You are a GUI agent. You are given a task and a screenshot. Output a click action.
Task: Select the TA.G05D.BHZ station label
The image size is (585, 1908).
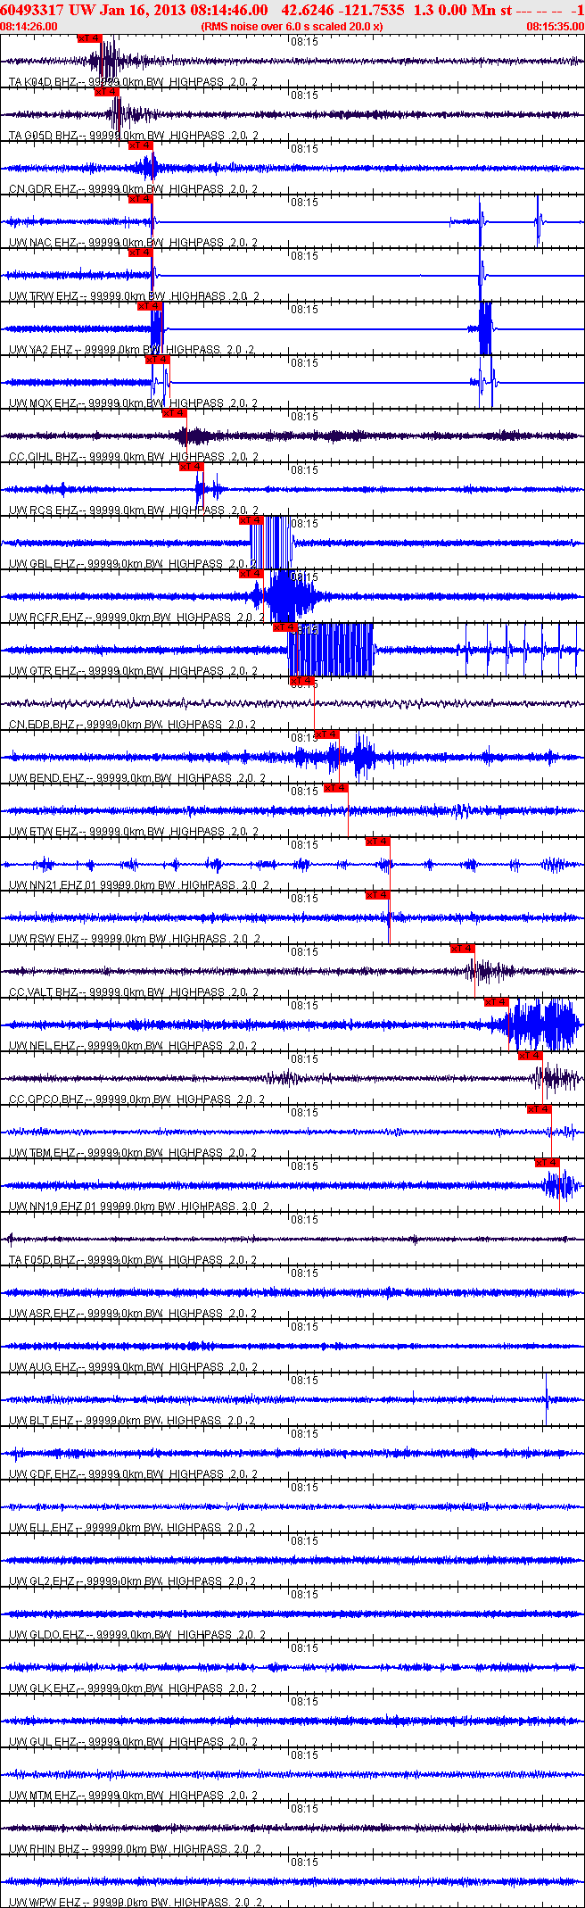(x=134, y=136)
